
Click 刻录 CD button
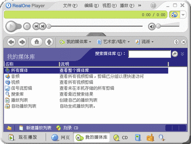[x=67, y=128]
